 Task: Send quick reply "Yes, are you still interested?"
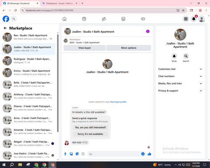tap(90, 127)
